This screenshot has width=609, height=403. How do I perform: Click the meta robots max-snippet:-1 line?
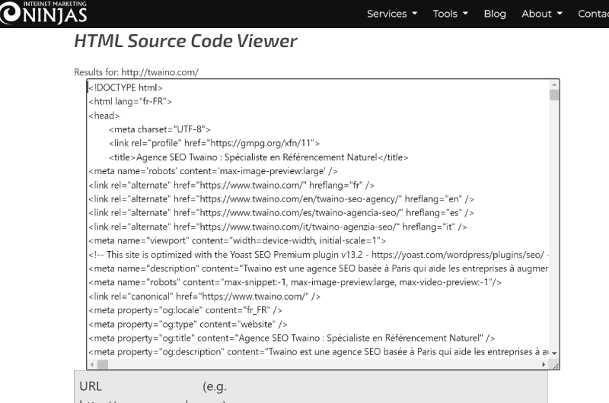tap(295, 282)
